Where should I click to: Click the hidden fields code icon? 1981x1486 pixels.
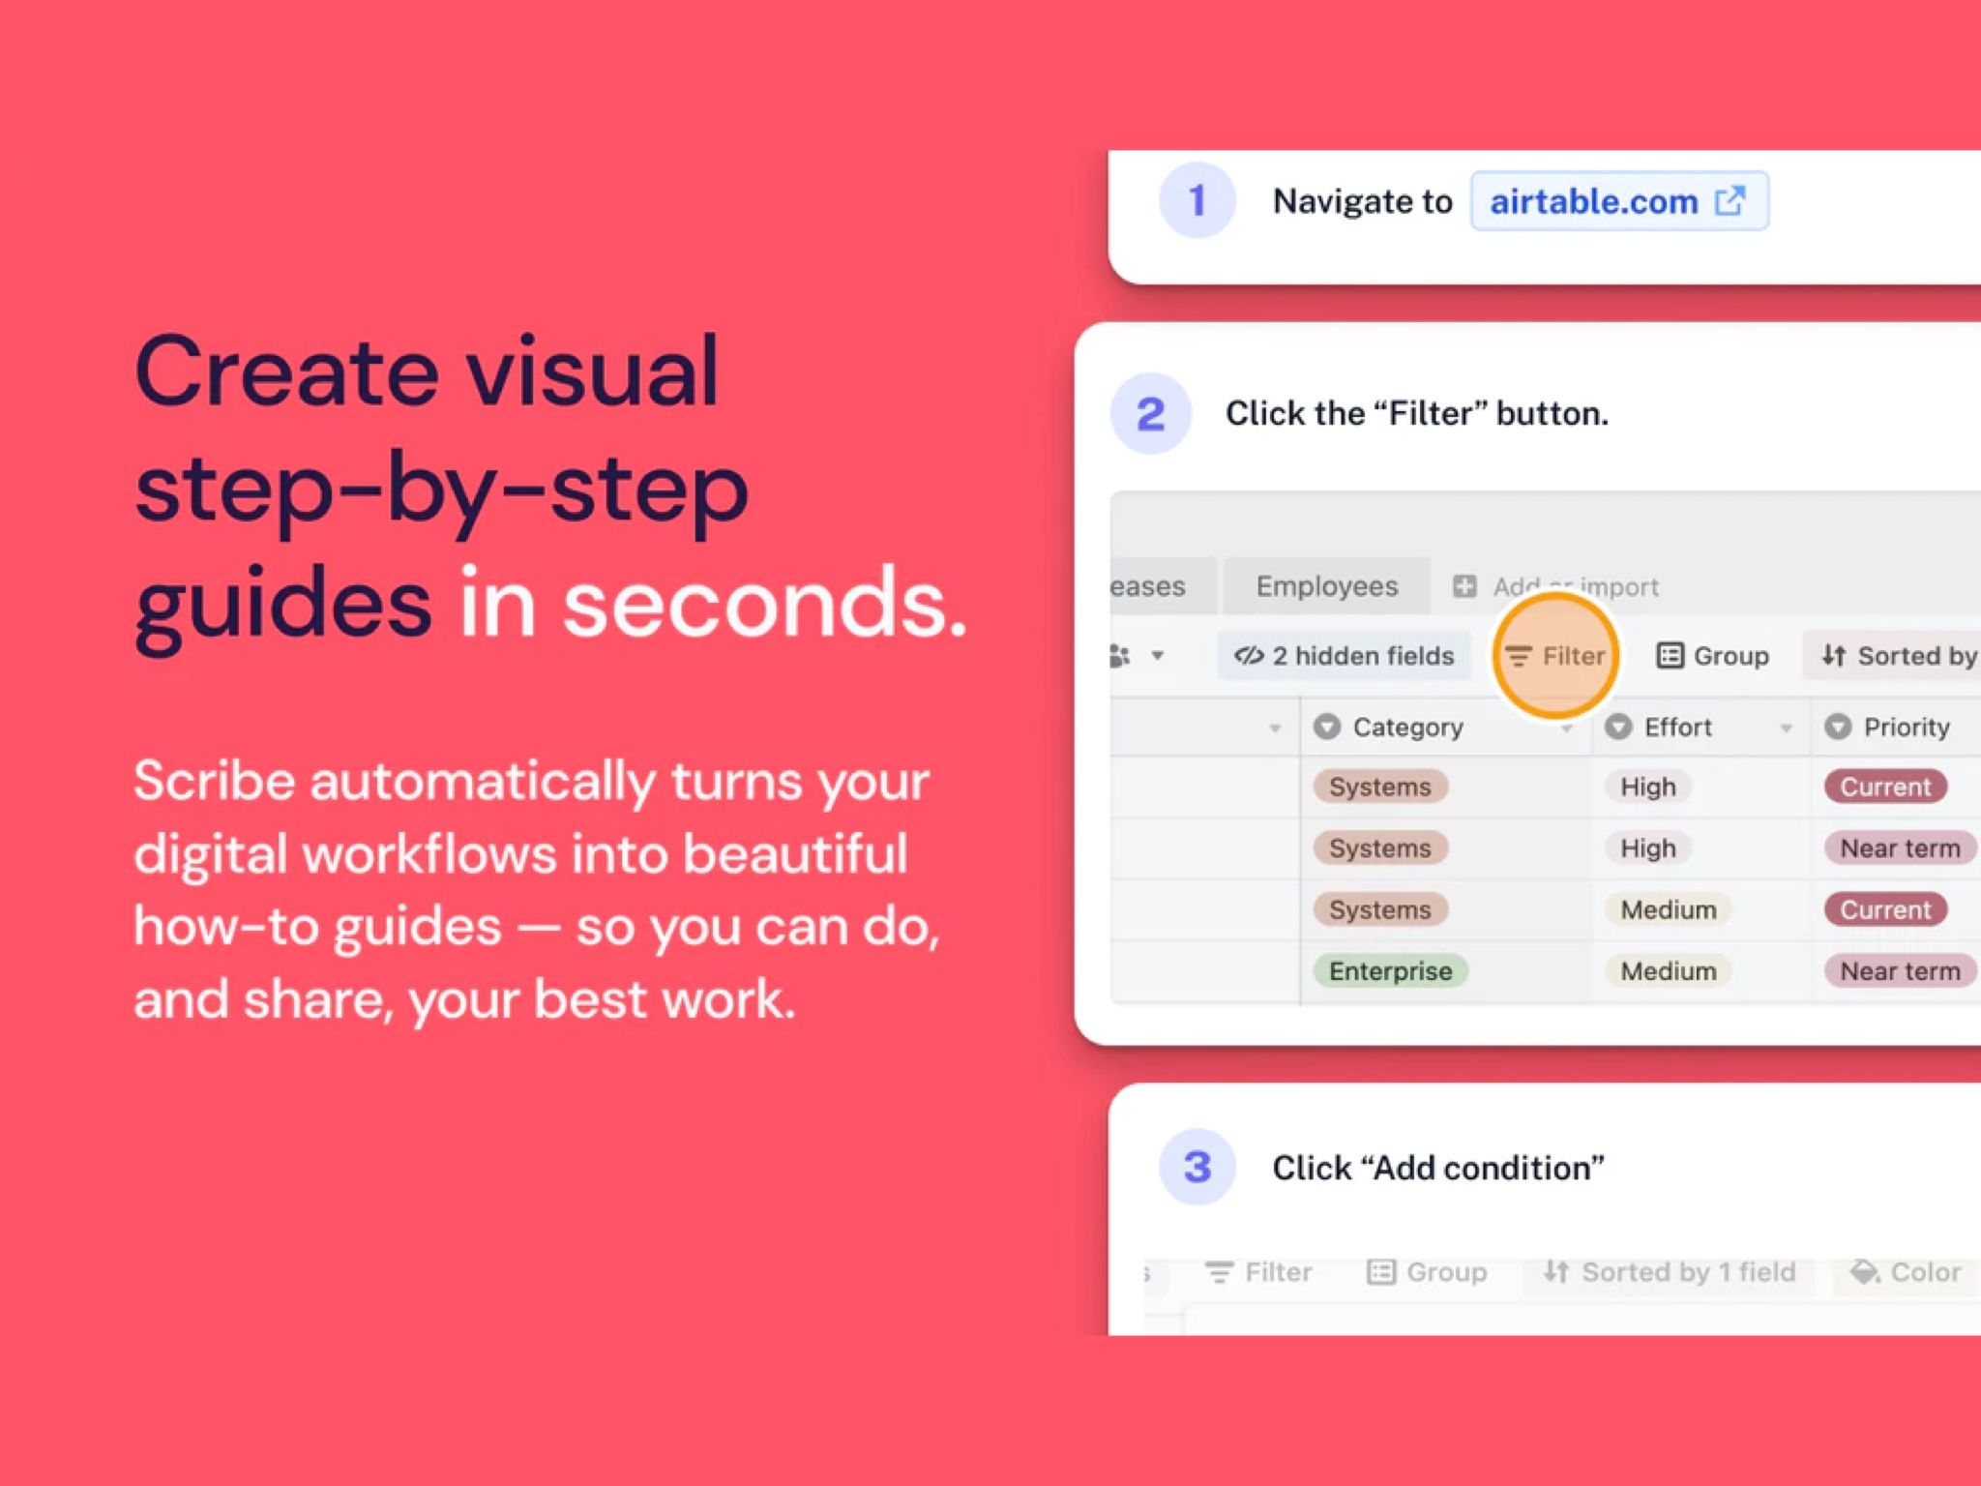coord(1249,655)
